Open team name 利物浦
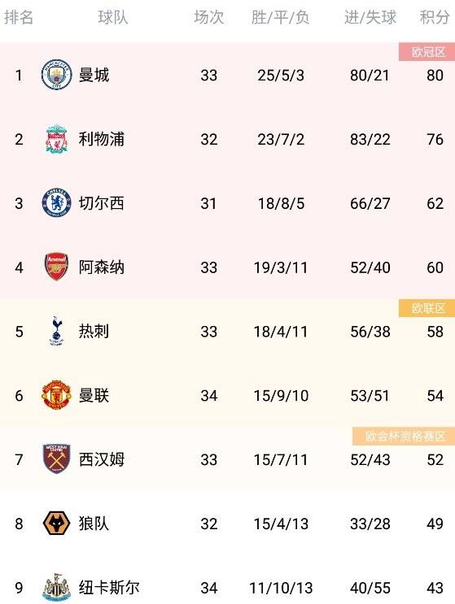Screen dimensions: 455x604 point(102,139)
